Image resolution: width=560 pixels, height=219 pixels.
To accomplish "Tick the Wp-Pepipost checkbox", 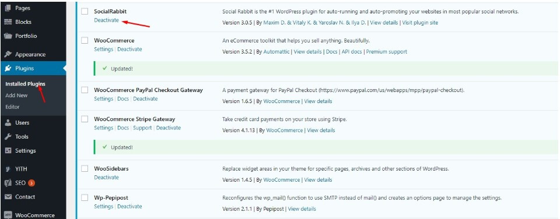I will pos(84,197).
